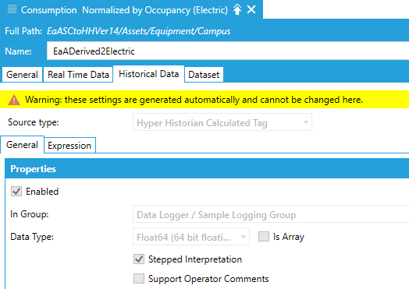Click the tag icon beside the Consumption tab title
Screen dimensions: 409x289
(12, 9)
